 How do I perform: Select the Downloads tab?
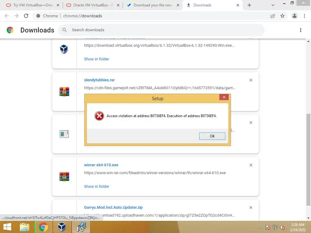[x=202, y=5]
